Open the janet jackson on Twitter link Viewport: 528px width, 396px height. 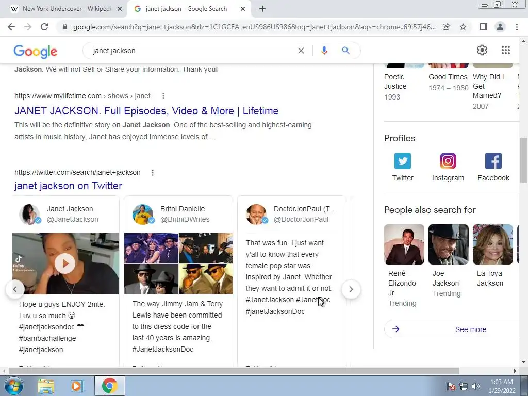(x=68, y=186)
